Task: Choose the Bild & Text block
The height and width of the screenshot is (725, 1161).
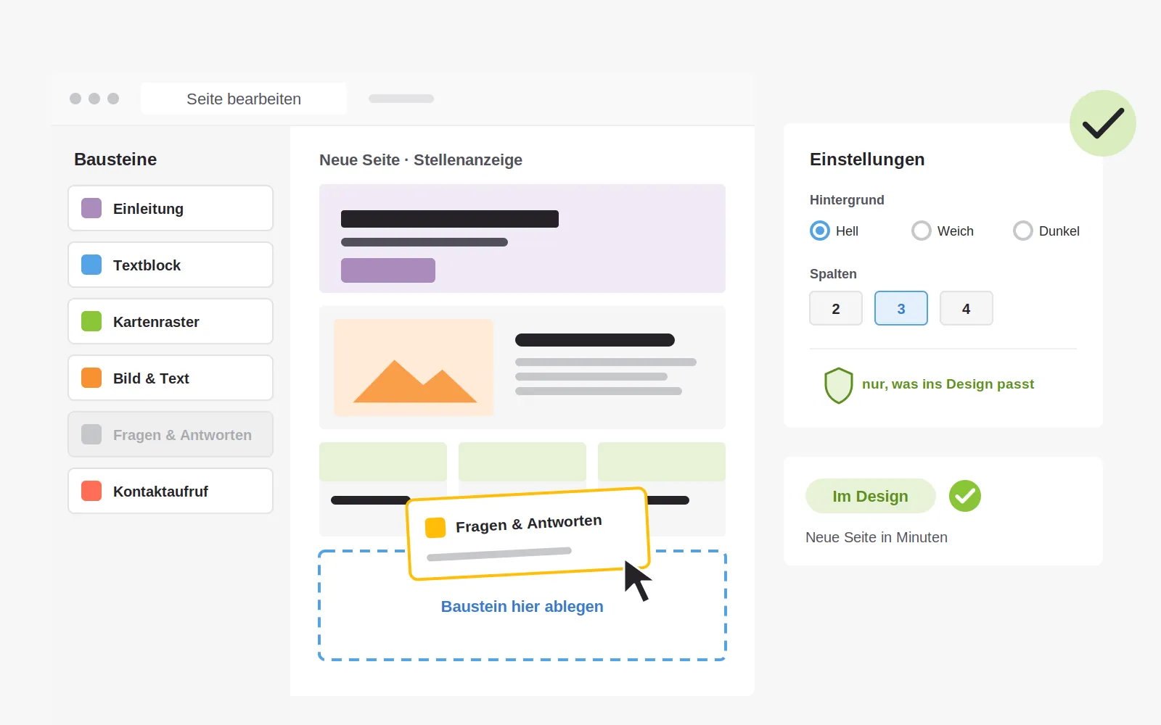Action: pyautogui.click(x=171, y=378)
